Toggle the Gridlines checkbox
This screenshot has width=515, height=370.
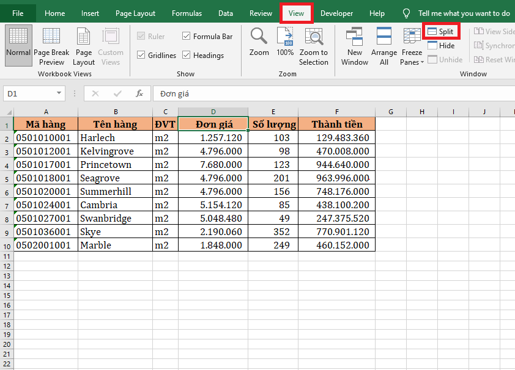141,56
